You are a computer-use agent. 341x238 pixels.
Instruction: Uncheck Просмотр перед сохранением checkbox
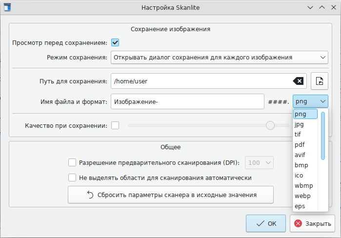click(x=115, y=42)
